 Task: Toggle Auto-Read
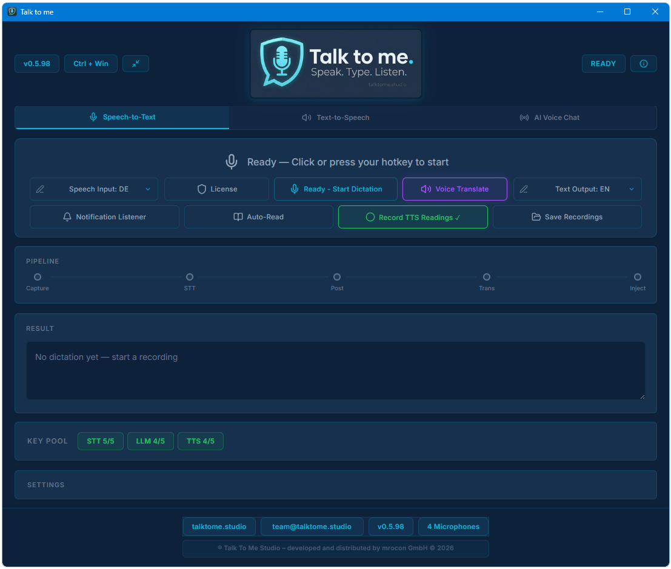pos(258,217)
